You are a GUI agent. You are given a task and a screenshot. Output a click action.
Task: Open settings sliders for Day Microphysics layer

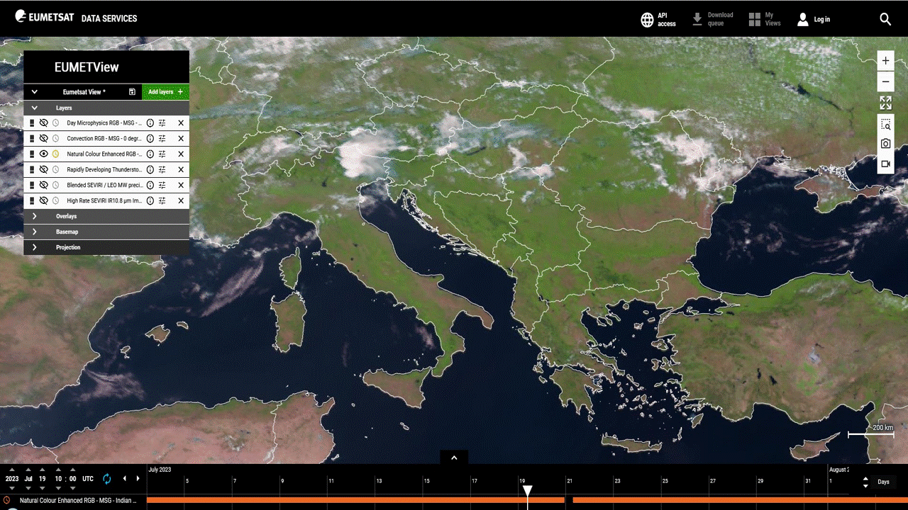pyautogui.click(x=162, y=123)
